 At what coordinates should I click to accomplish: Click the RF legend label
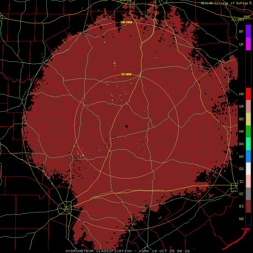(241, 31)
